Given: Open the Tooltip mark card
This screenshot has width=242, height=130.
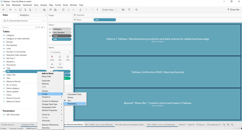Looking at the screenshot, I should tap(60, 65).
